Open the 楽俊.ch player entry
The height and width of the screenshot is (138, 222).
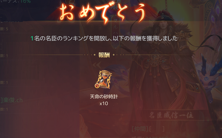(x=11, y=100)
